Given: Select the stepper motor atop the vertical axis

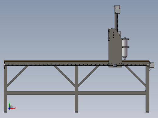Looking at the screenshot, I should 117,9.
